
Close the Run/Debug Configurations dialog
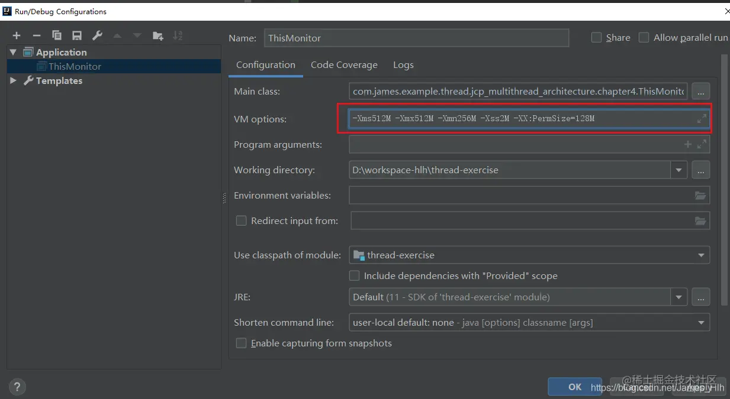point(726,11)
